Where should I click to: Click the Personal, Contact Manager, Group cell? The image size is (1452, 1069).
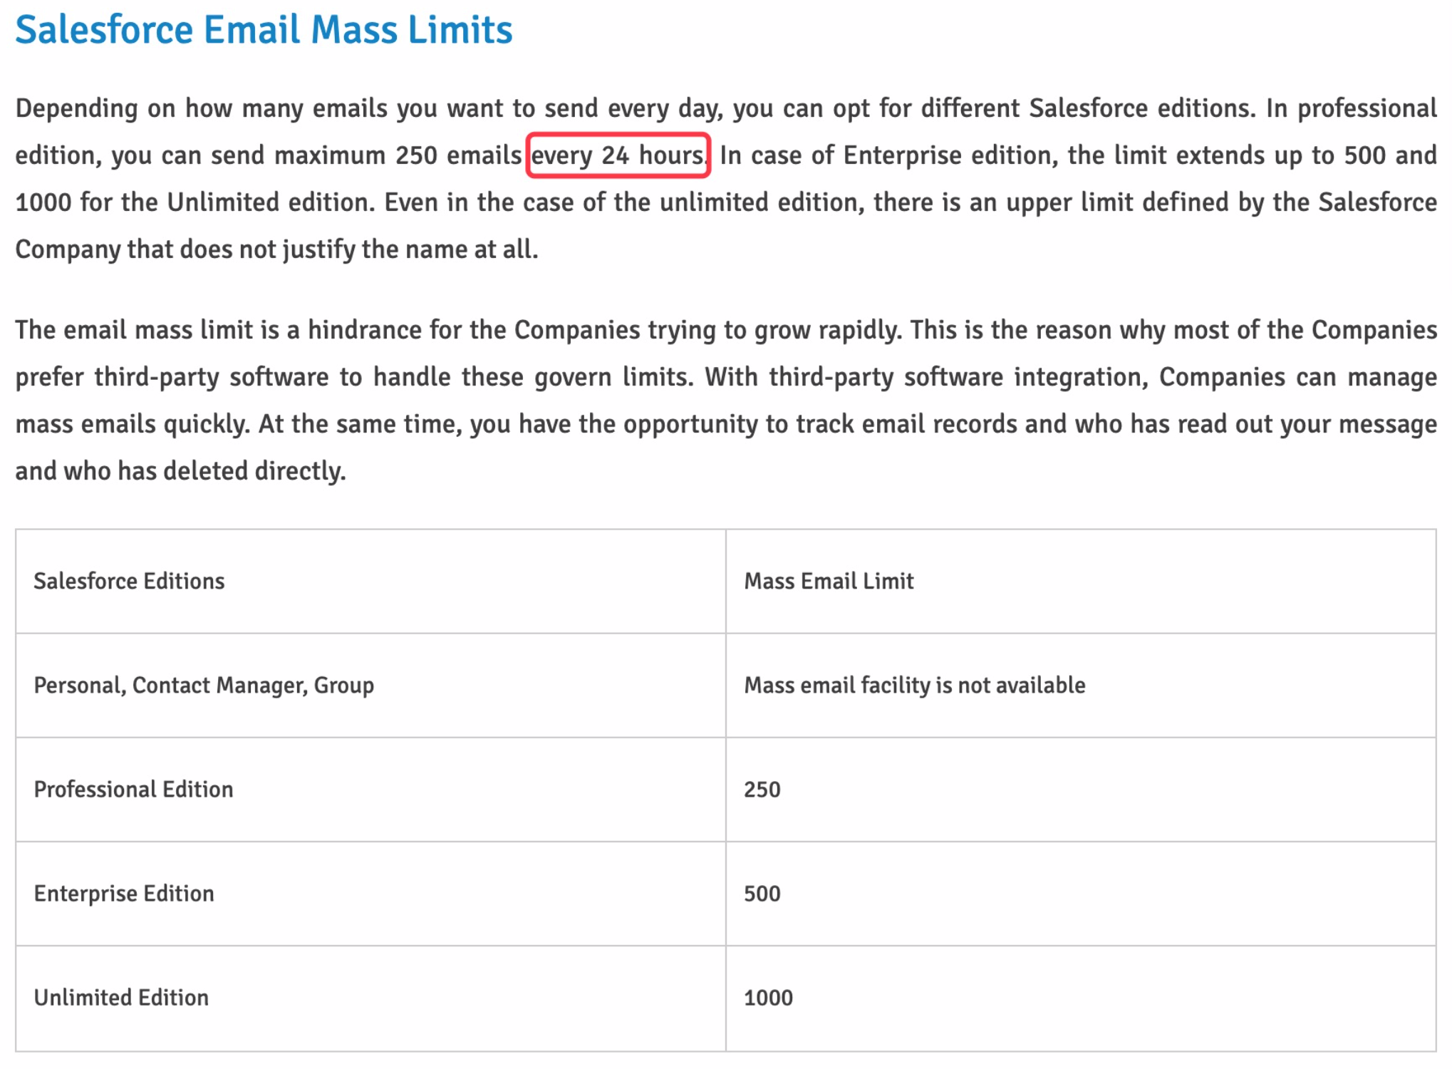[x=203, y=685]
